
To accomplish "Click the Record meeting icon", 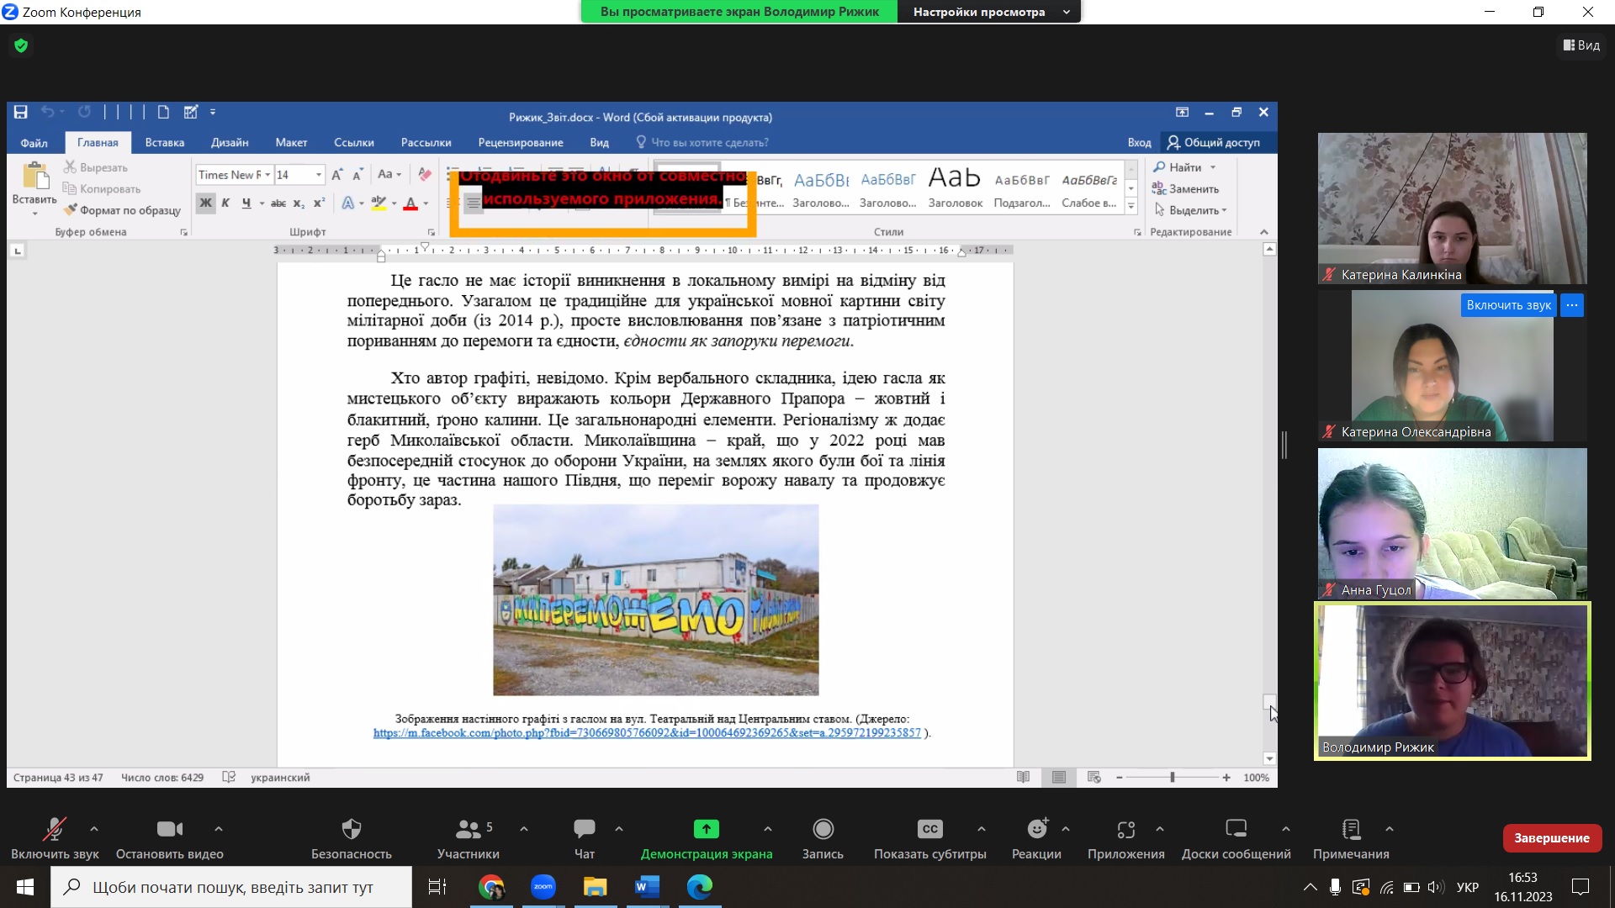I will 823,830.
